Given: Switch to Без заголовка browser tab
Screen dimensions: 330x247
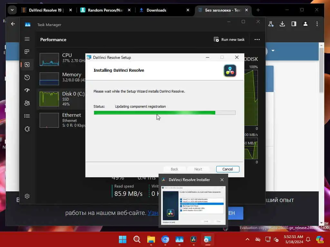Looking at the screenshot, I should pos(222,10).
